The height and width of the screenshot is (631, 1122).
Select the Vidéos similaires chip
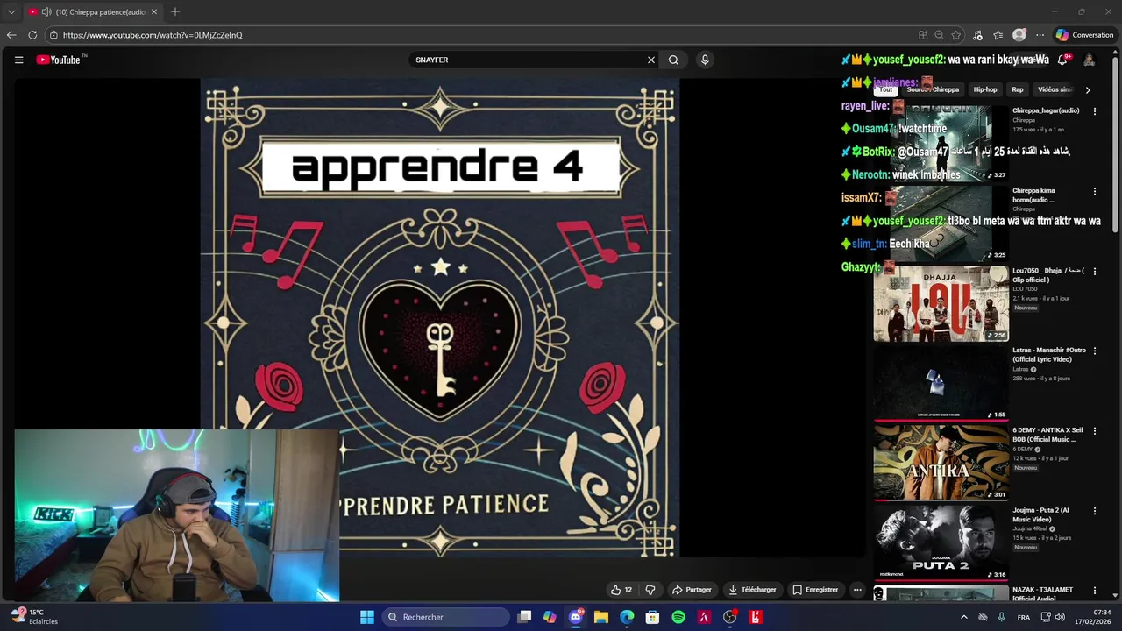click(x=1055, y=89)
